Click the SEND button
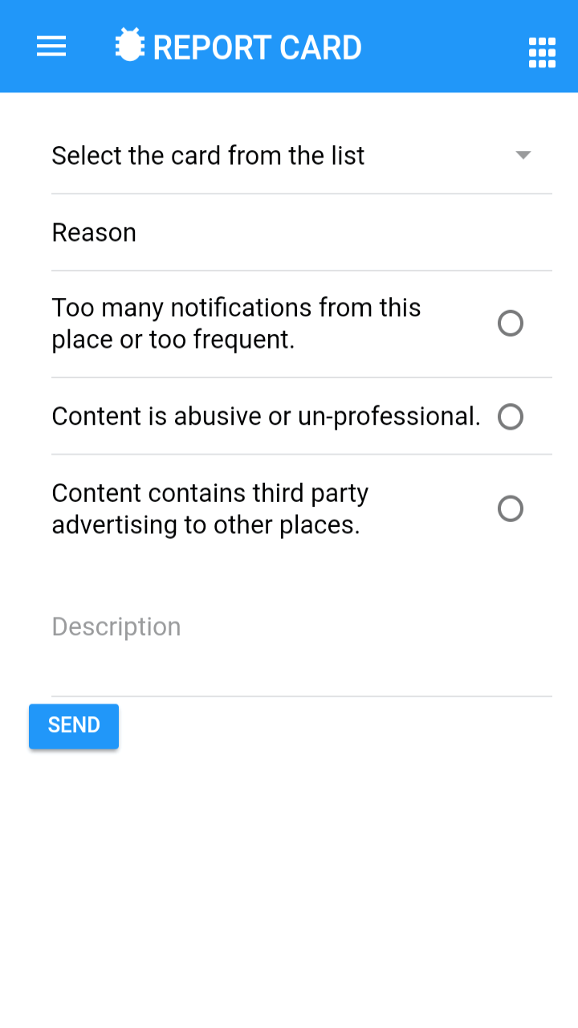This screenshot has width=578, height=1028. point(74,726)
